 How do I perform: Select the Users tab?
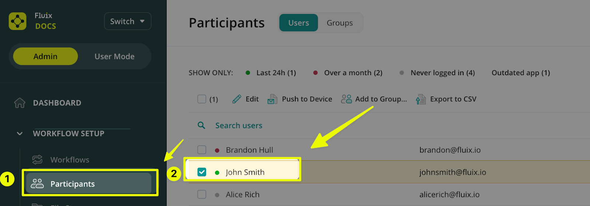coord(299,23)
